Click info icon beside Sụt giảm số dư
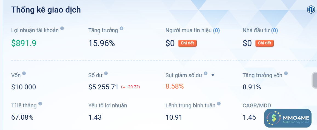This screenshot has width=317, height=130. tap(206, 73)
